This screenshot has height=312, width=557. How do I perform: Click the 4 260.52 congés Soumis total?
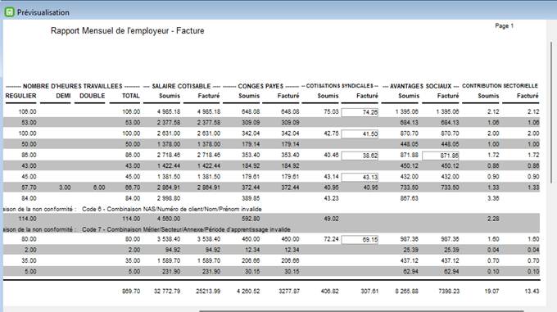pos(248,291)
